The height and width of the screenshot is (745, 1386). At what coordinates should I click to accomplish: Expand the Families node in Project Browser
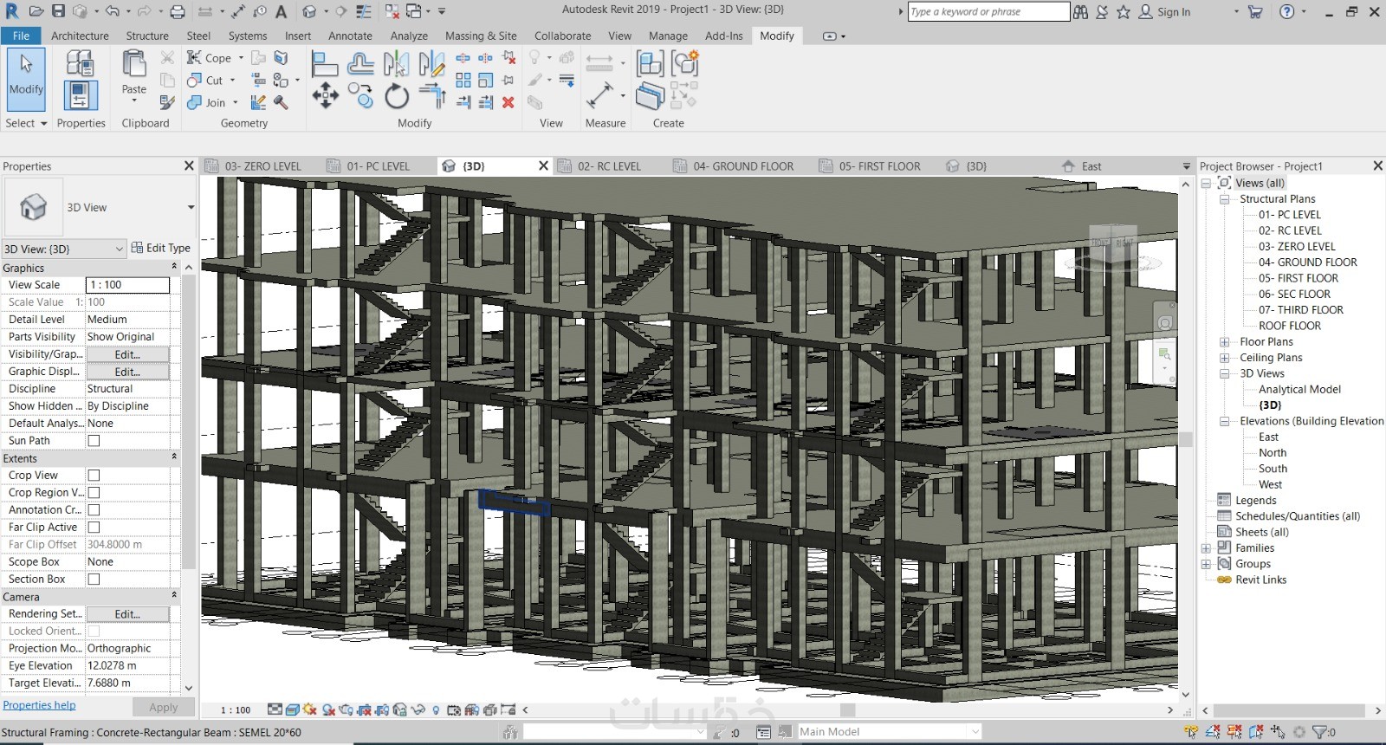(1206, 548)
